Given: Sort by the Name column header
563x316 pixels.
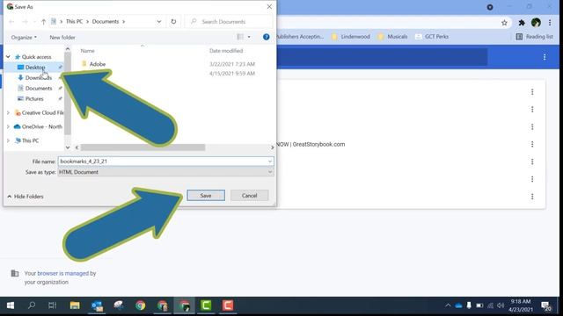Looking at the screenshot, I should [x=87, y=51].
